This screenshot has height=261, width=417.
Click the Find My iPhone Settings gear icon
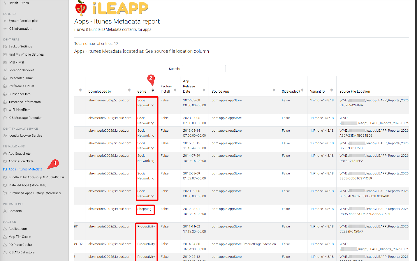click(x=5, y=54)
